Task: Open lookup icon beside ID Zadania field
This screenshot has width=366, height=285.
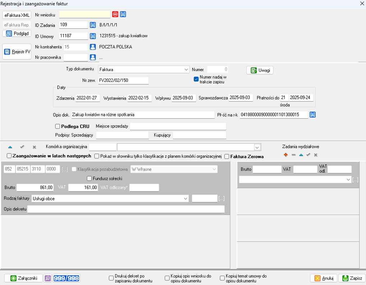Action: click(93, 25)
